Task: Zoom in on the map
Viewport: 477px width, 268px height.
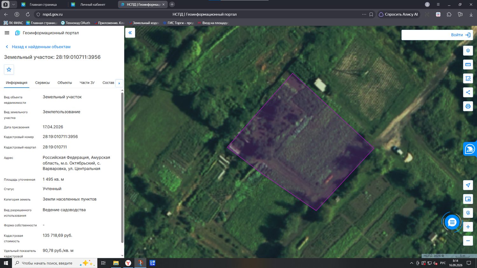Action: point(468,227)
